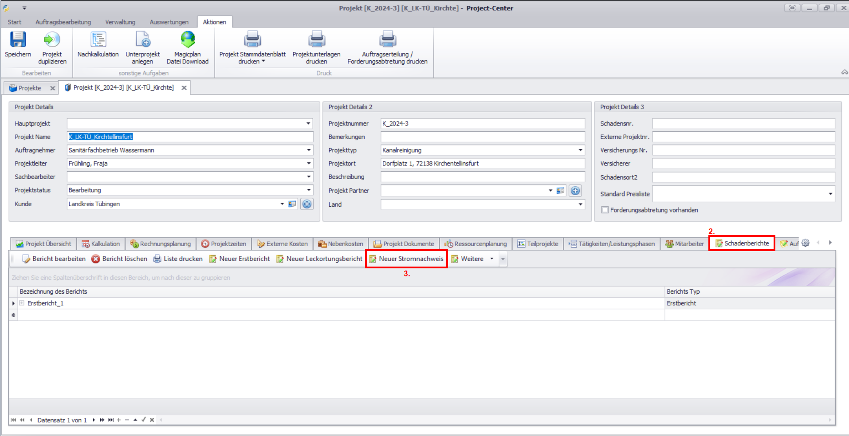Open the Projektstatus dropdown

(x=309, y=190)
